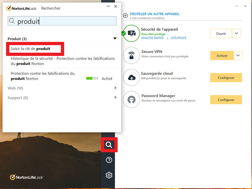252x189 pixels.
Task: Toggle Protection contre les falsifications switch
Action: (92, 78)
